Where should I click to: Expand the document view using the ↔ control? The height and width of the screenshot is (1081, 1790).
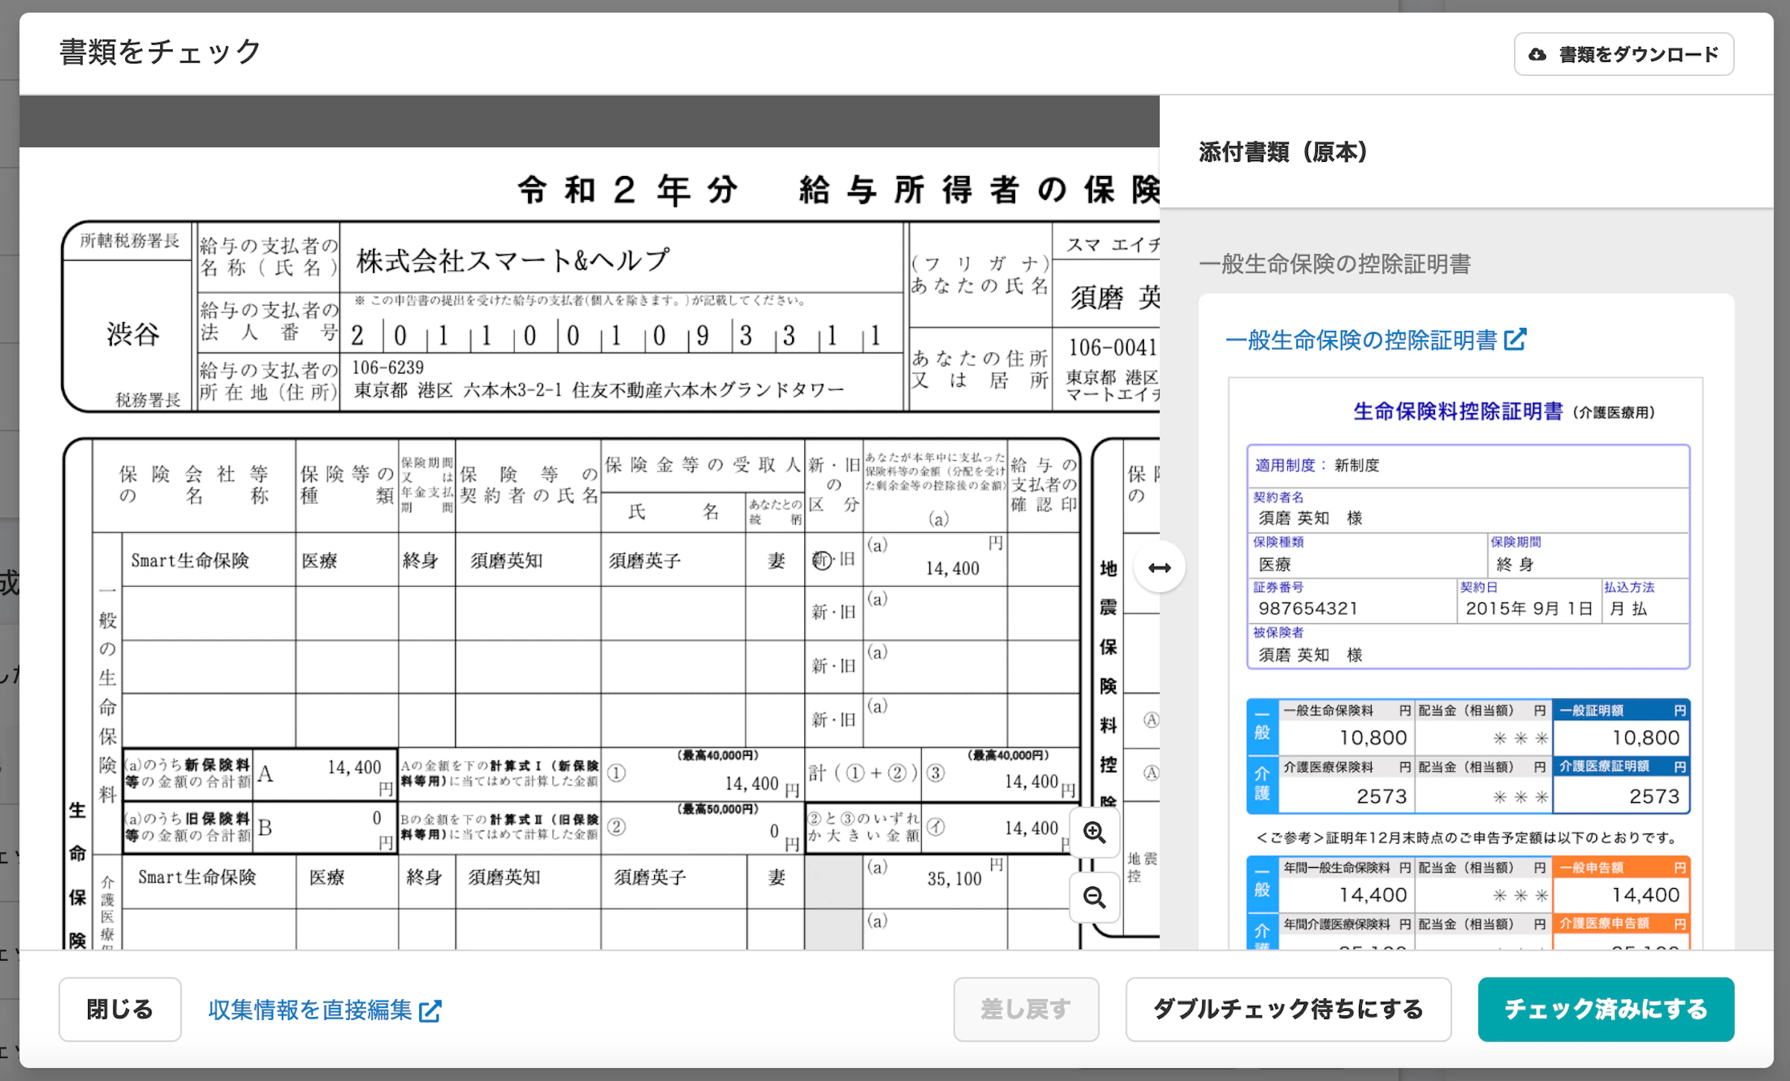point(1161,567)
